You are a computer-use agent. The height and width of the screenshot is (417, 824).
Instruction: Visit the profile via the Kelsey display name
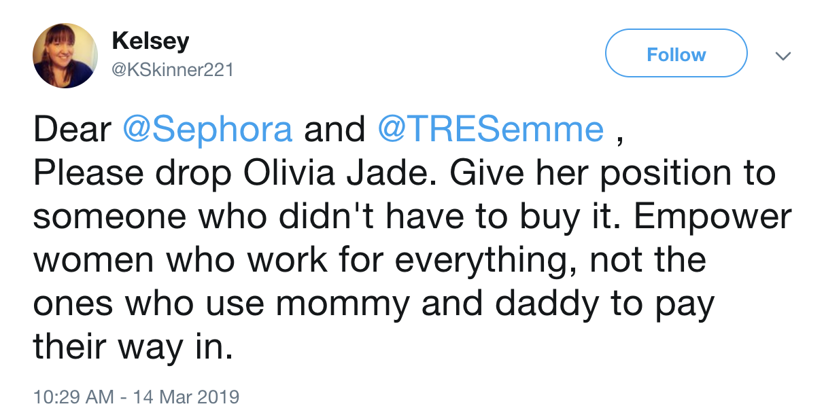(x=150, y=41)
